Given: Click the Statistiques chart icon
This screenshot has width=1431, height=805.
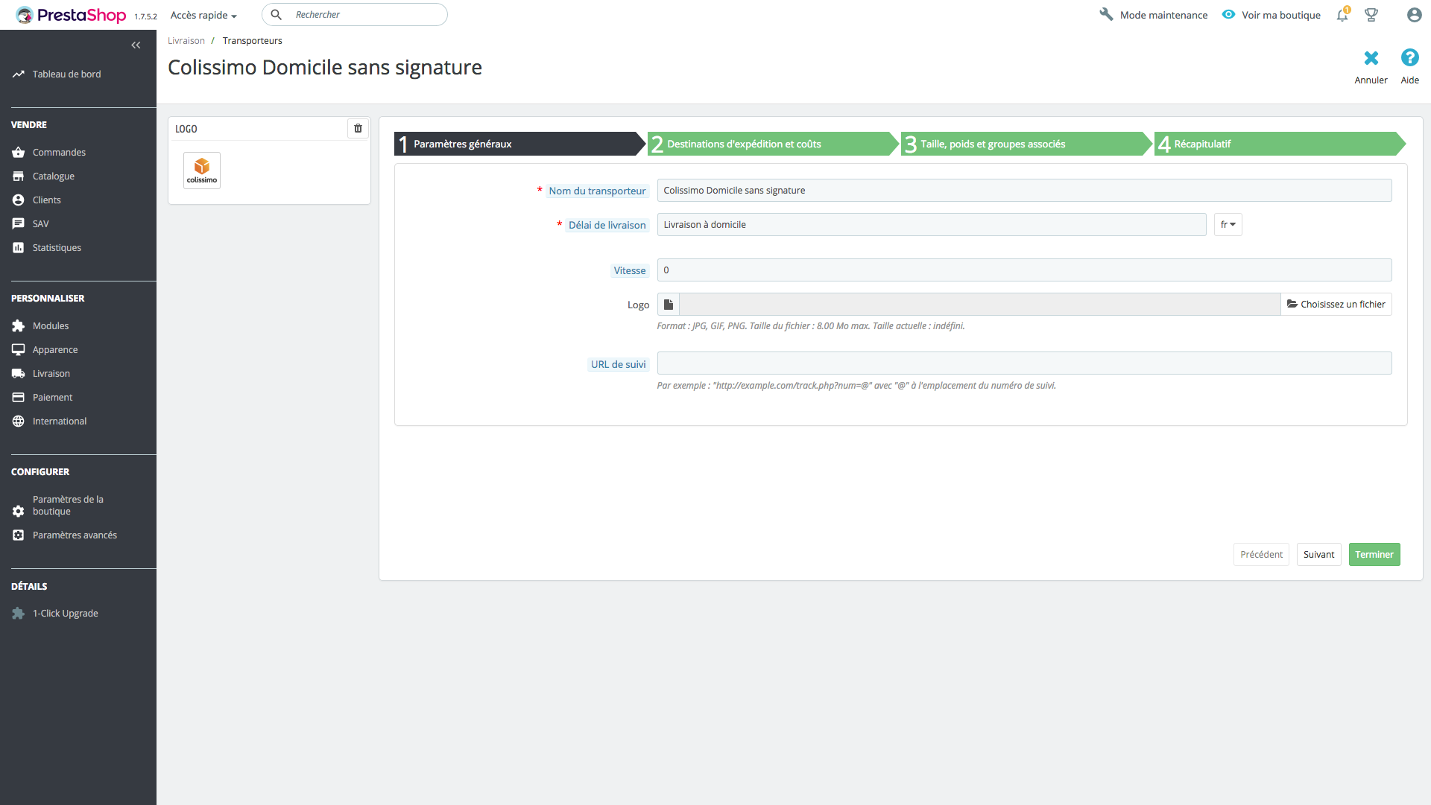Looking at the screenshot, I should click(18, 248).
